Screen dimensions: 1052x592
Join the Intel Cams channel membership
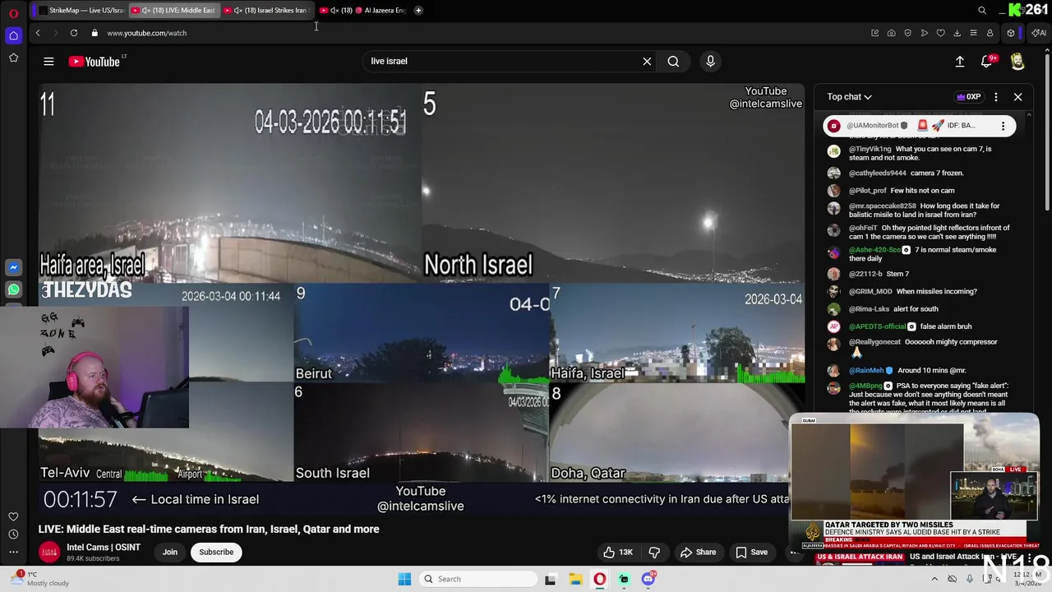[170, 552]
